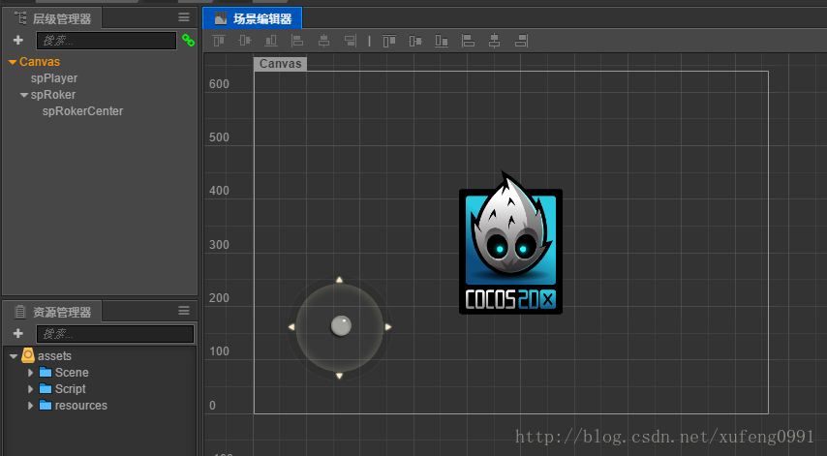Click the plus button in 层级管理器 panel
The width and height of the screenshot is (827, 456).
[18, 40]
